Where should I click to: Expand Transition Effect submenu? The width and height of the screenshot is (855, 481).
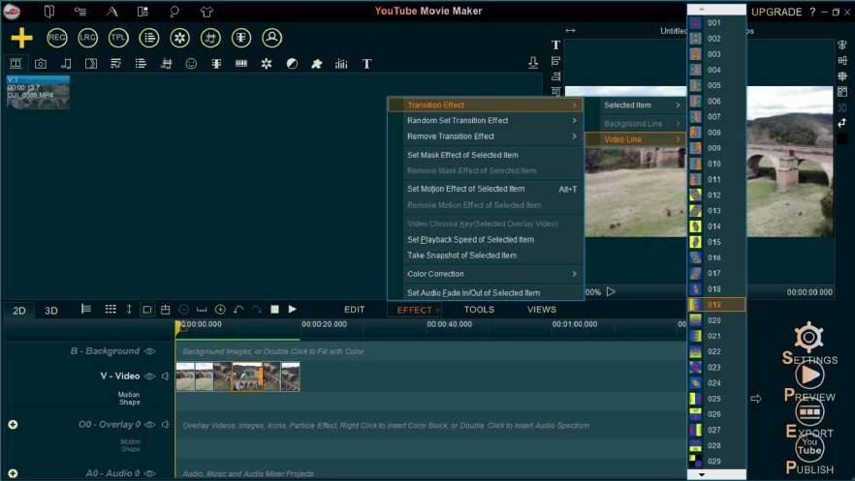pos(486,105)
